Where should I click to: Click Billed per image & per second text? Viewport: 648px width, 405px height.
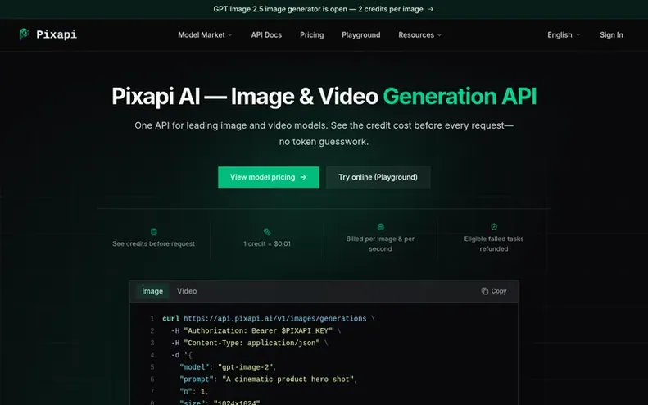(x=380, y=243)
